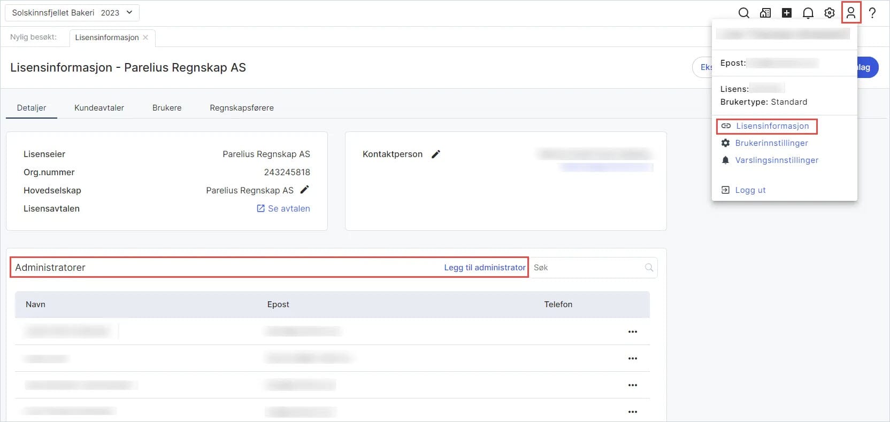Click the plus quick-add icon

[786, 13]
